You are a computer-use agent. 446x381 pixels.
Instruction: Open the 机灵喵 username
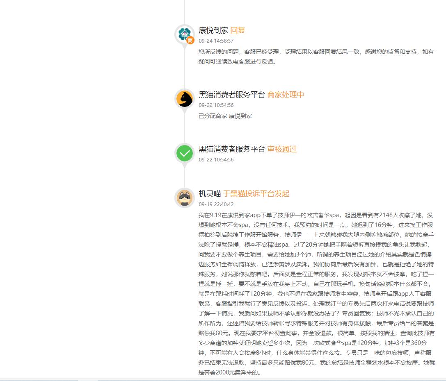pos(210,194)
